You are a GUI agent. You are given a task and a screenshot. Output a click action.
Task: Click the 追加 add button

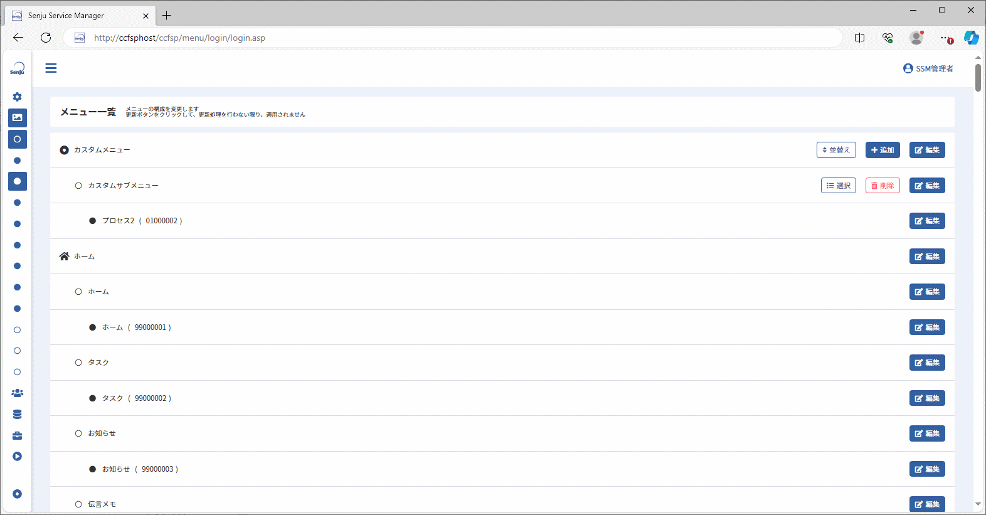pos(883,150)
